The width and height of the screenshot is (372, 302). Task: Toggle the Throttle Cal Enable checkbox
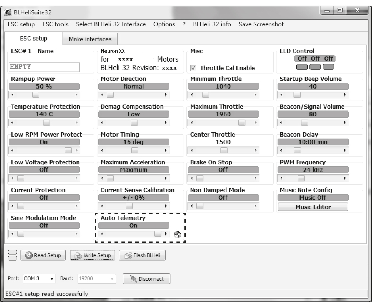click(x=193, y=68)
